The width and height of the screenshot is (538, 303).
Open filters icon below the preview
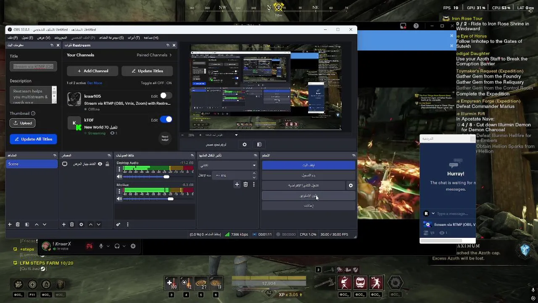259,144
